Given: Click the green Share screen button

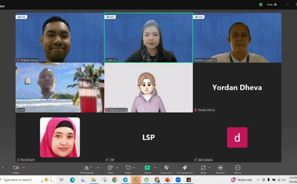Looking at the screenshot, I should click(x=147, y=169).
